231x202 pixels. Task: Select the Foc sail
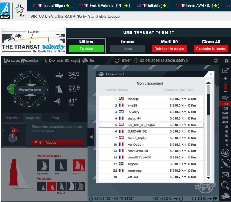[x=61, y=165]
